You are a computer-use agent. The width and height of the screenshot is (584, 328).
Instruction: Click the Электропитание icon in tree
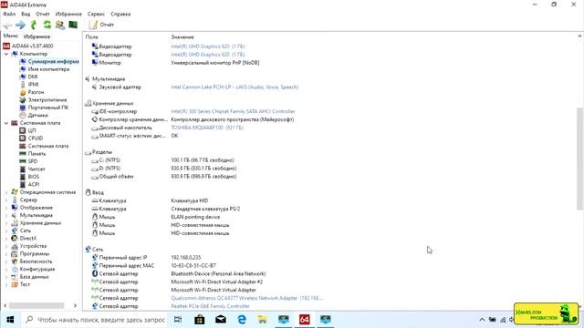pyautogui.click(x=23, y=100)
